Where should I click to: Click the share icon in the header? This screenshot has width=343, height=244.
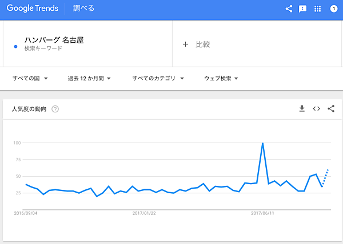(x=289, y=9)
